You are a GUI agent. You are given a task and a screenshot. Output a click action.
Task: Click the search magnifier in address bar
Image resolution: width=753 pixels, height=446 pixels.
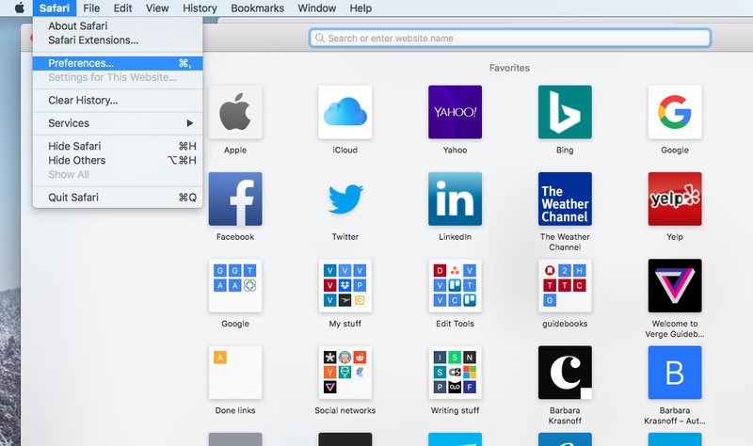[x=320, y=38]
